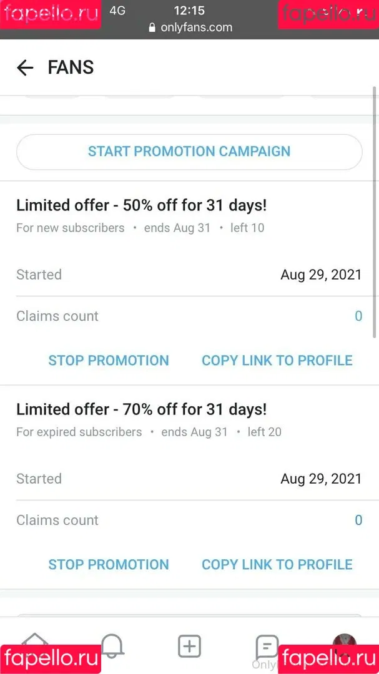
Task: Tap the padlock icon next to onlyfans.com
Action: click(x=152, y=28)
